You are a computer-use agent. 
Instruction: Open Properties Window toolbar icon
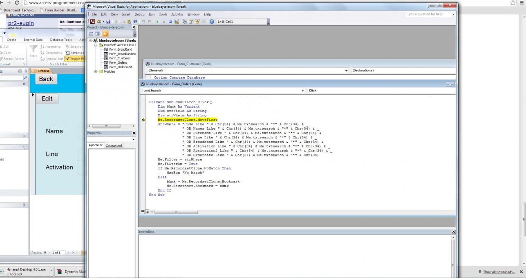(191, 22)
